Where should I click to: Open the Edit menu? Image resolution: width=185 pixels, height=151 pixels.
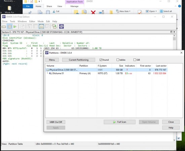tap(48, 21)
